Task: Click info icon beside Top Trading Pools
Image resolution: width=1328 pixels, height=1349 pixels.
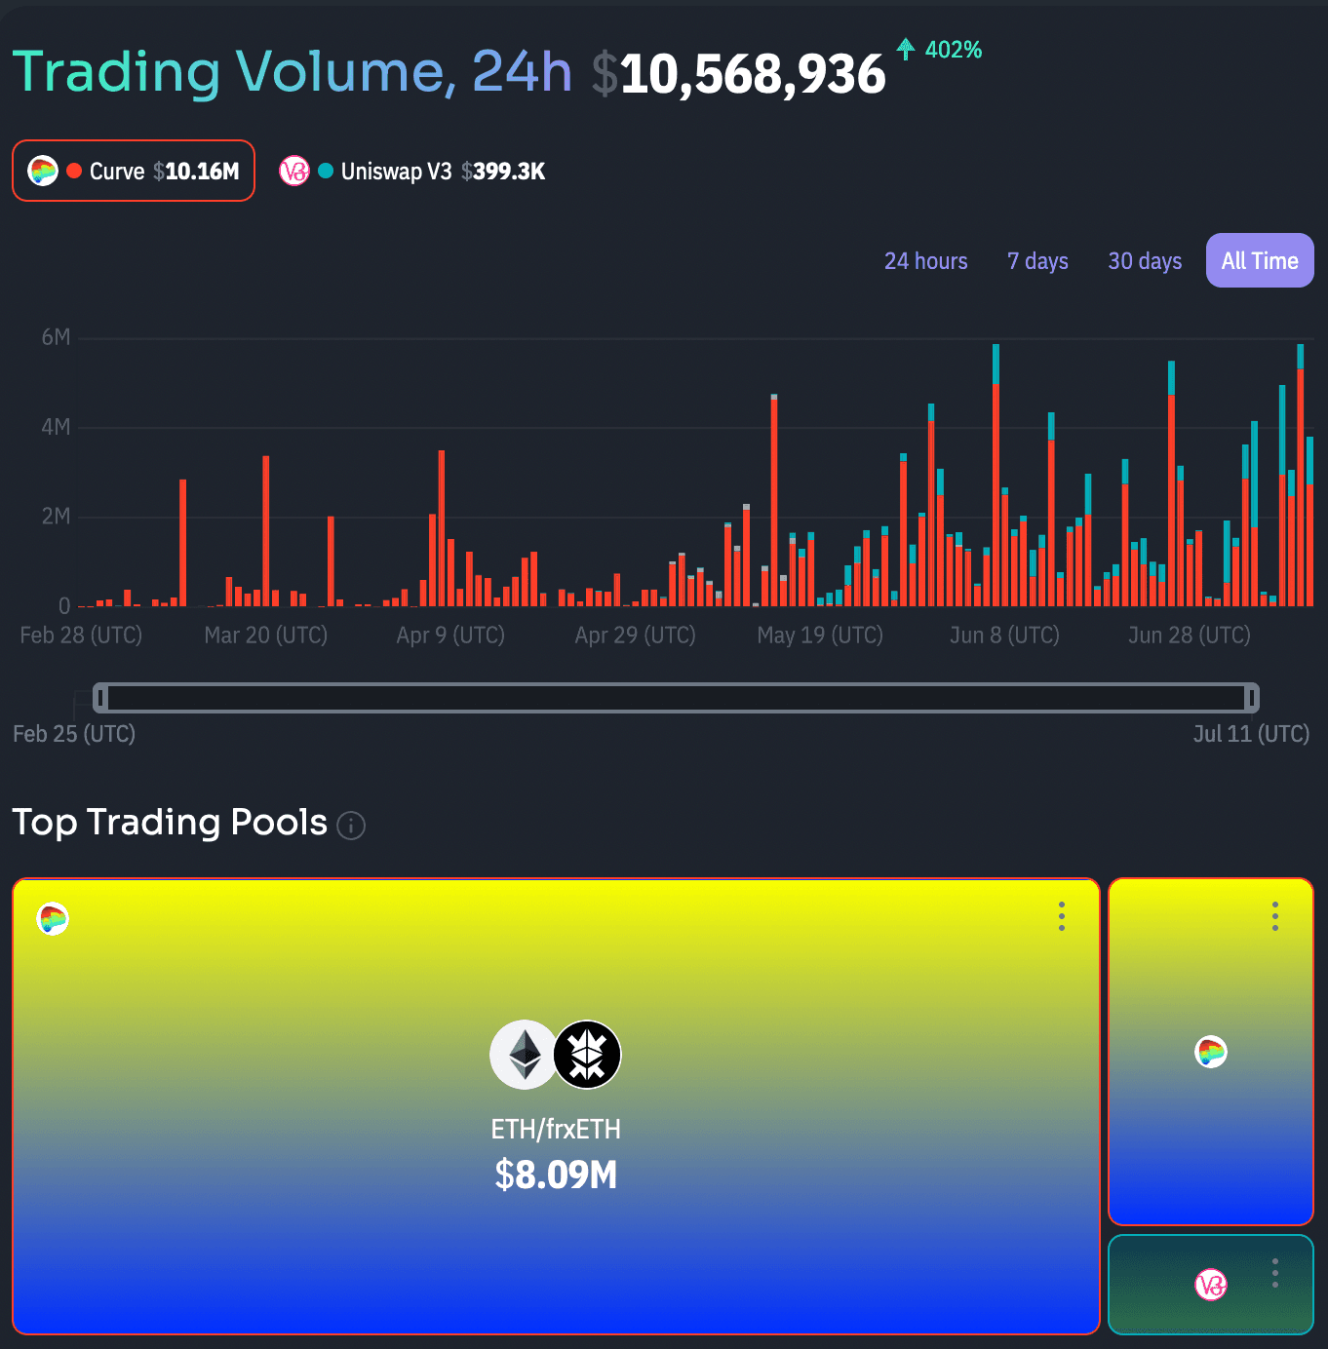Action: pyautogui.click(x=351, y=826)
